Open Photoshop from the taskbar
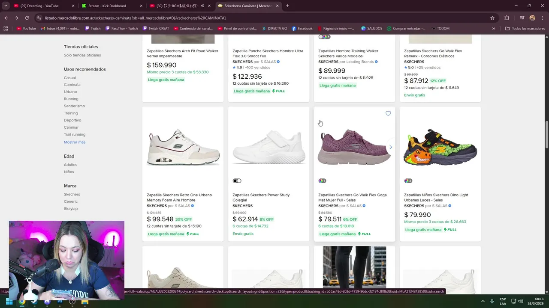The width and height of the screenshot is (549, 308). [60, 301]
